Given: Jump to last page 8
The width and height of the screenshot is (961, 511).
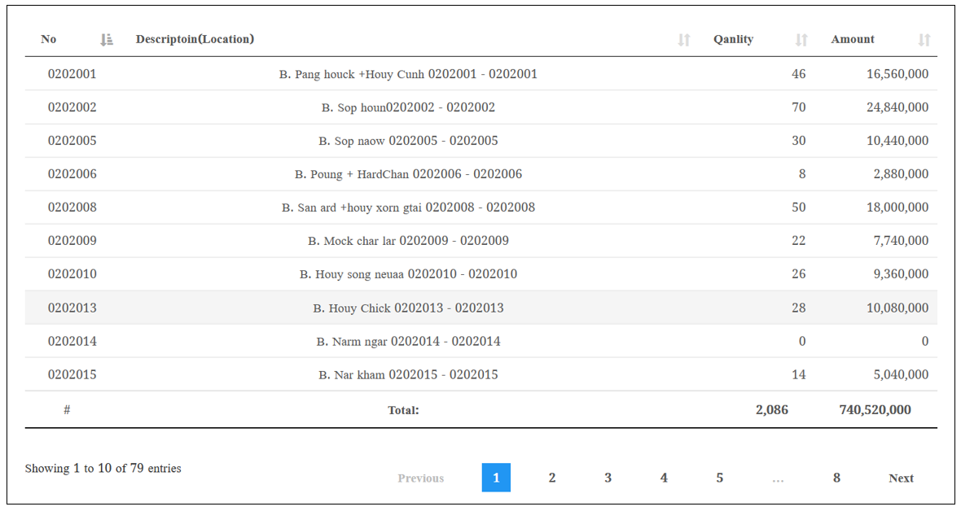Looking at the screenshot, I should coord(836,478).
